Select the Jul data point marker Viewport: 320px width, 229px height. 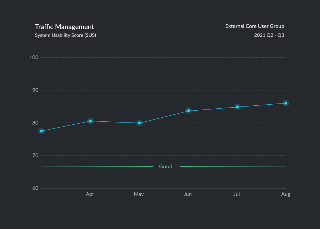coord(237,107)
